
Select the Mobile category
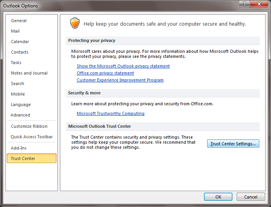[18, 94]
